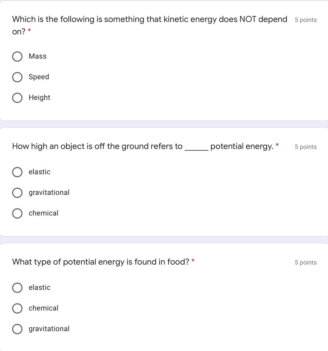Click the 5 points label beside food question

click(306, 262)
